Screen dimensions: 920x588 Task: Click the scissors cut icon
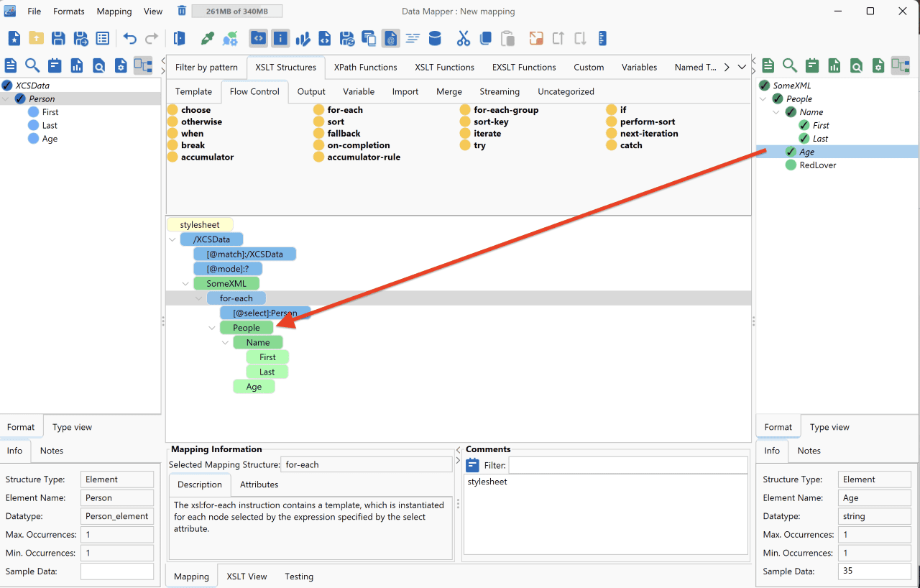(464, 38)
